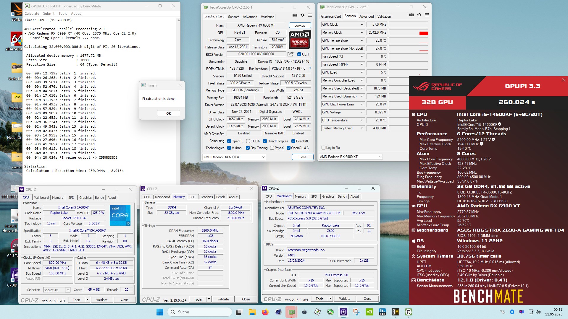Open the HWBOT Heaven desktop icon
Viewport: 568px width, 319px height.
(x=12, y=221)
